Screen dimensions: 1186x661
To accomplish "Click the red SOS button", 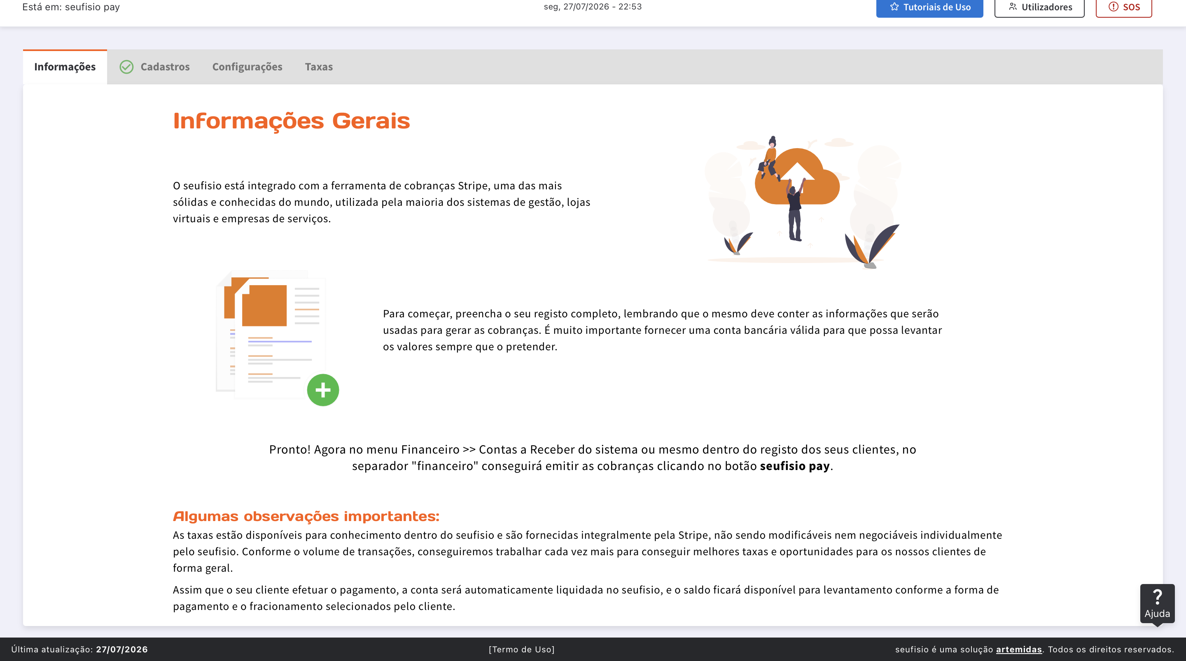I will 1123,7.
